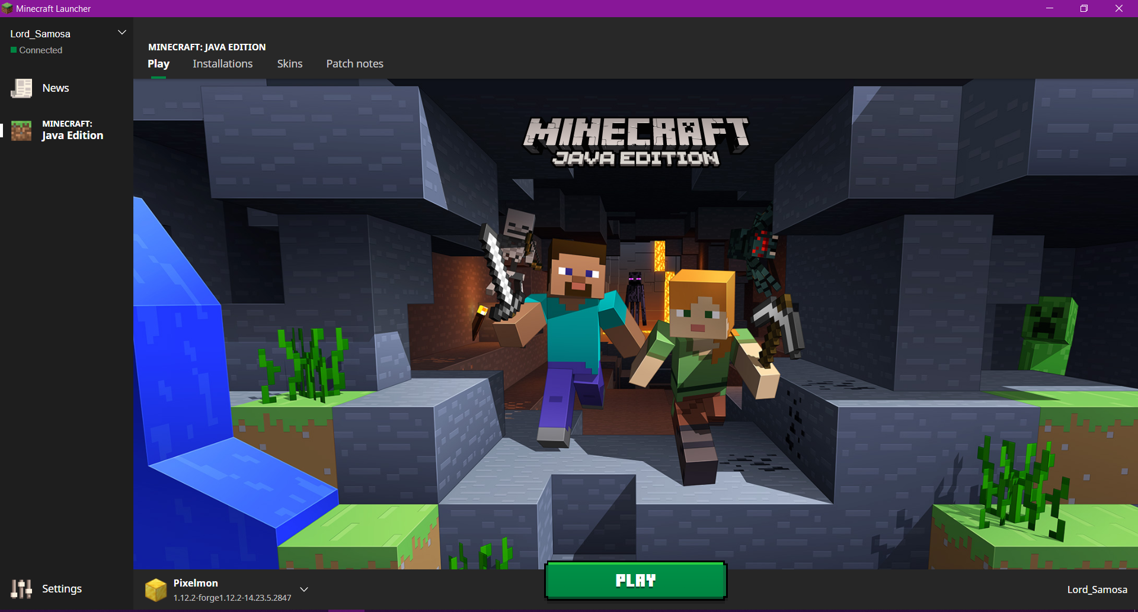Open News from the sidebar

tap(56, 88)
